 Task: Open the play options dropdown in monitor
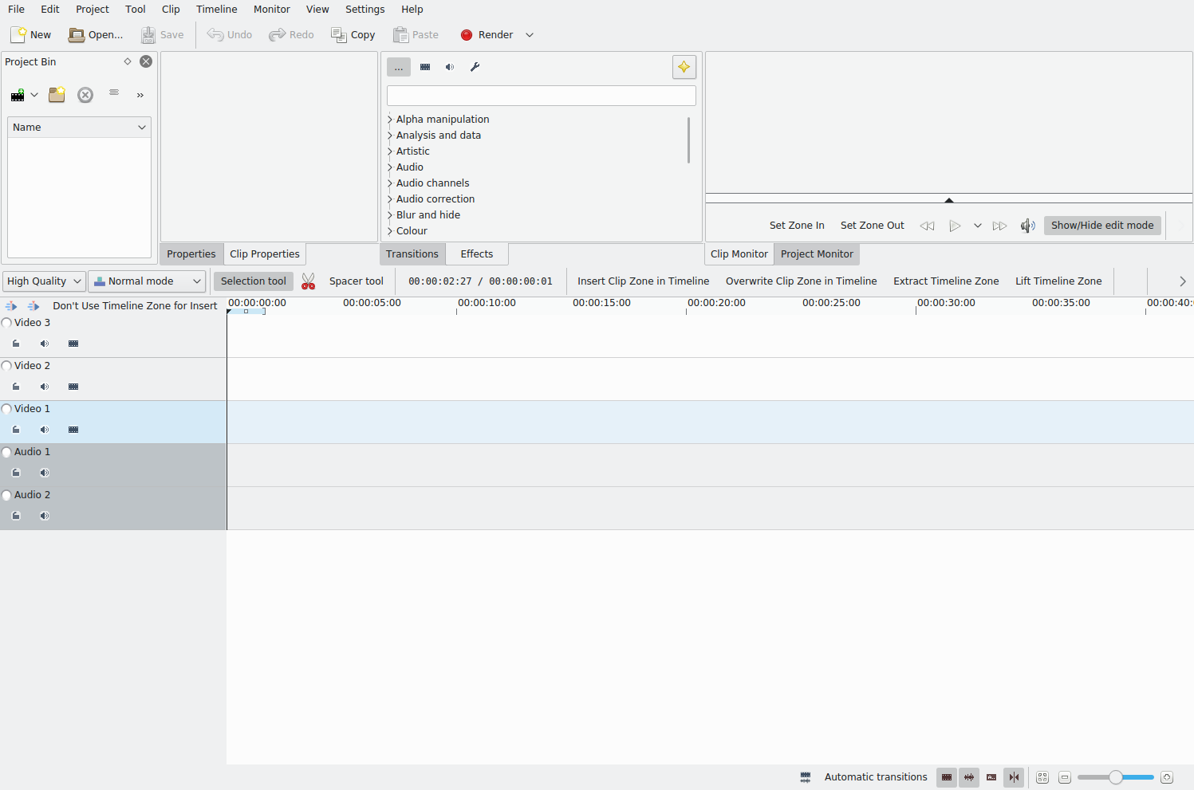click(978, 226)
